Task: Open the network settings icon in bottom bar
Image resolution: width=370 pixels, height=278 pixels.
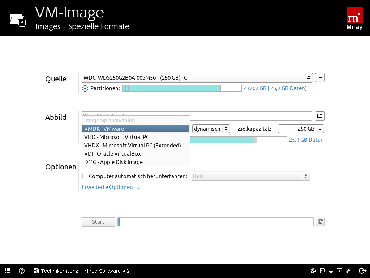Action: [322, 271]
